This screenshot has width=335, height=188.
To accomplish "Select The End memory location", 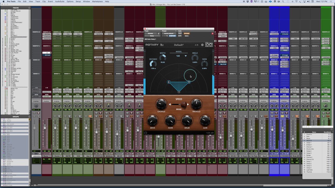I will pyautogui.click(x=317, y=172).
